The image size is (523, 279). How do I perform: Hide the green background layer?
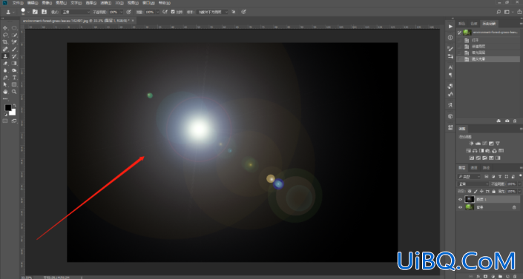(460, 207)
